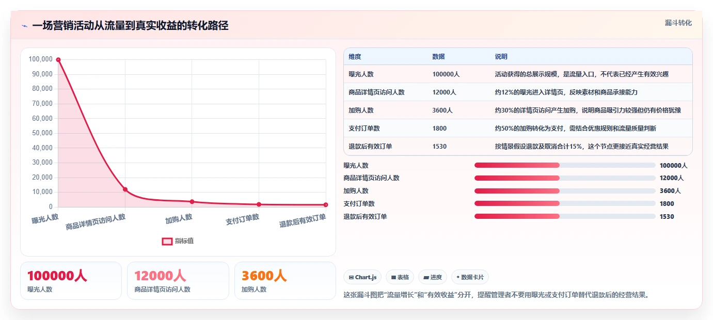Click the description starting 按情景假设退款及取消合计15%
The image size is (713, 320).
point(581,147)
